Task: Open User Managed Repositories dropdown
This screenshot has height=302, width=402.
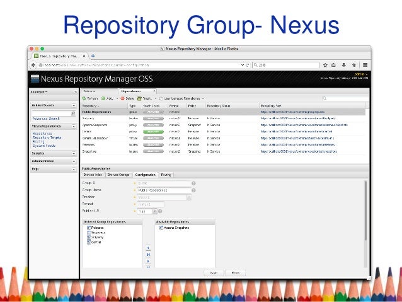Action: tap(181, 98)
